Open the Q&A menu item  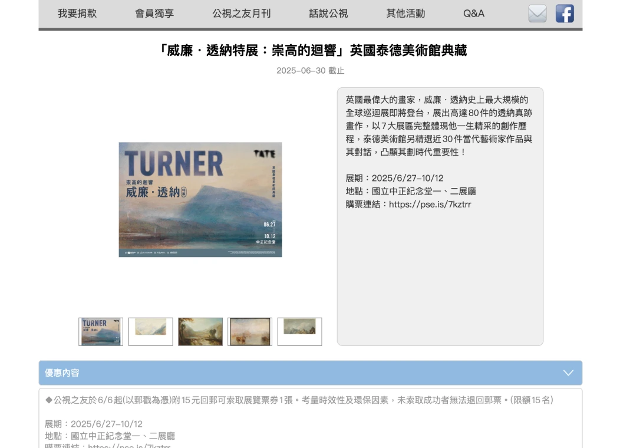coord(474,14)
